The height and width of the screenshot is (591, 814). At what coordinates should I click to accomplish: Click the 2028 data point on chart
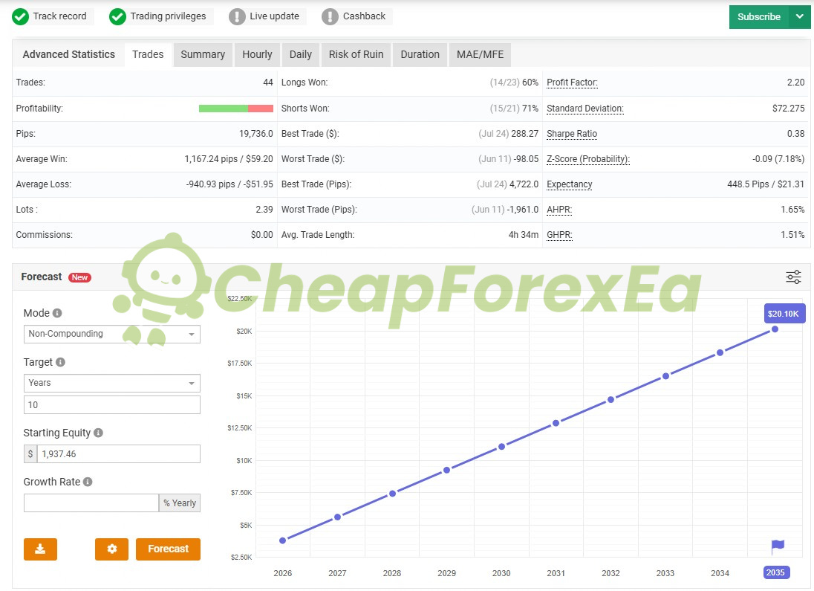[392, 494]
